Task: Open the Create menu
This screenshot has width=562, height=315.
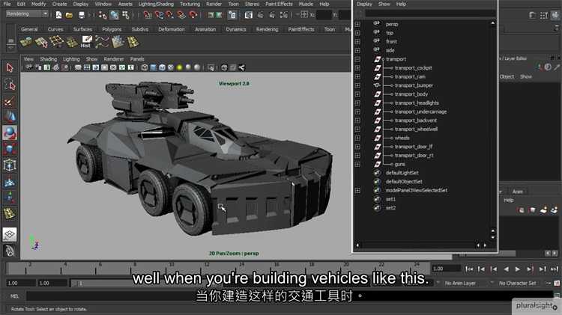Action: (59, 4)
